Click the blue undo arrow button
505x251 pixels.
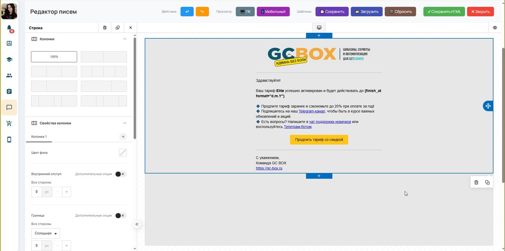(x=187, y=12)
